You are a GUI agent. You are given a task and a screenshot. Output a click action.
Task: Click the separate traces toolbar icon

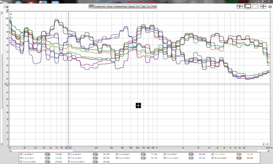tap(240, 7)
